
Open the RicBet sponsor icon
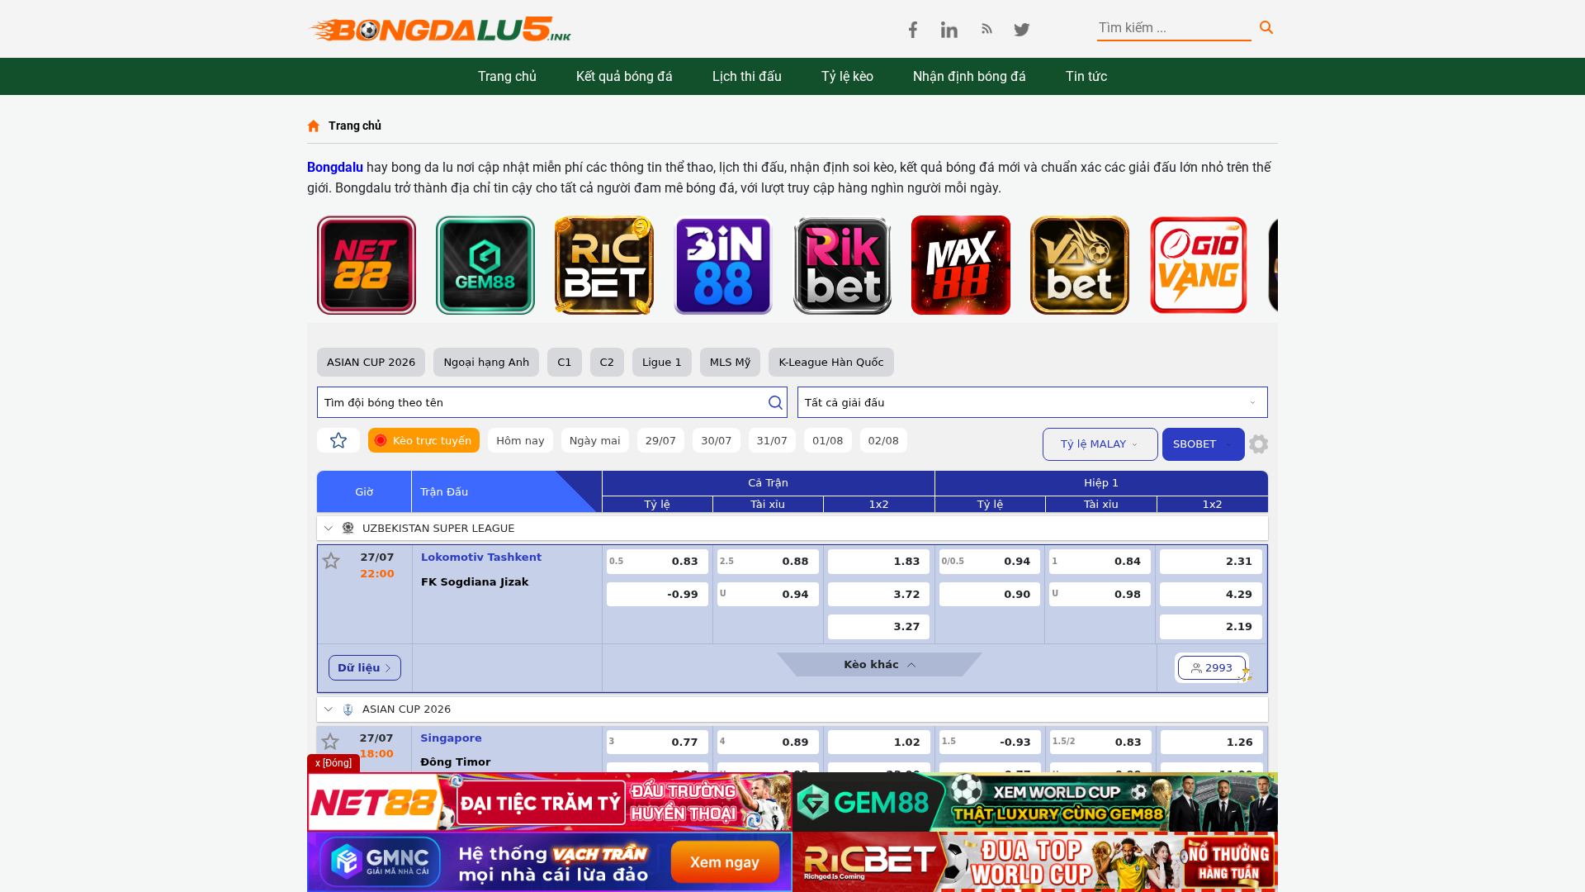click(604, 265)
